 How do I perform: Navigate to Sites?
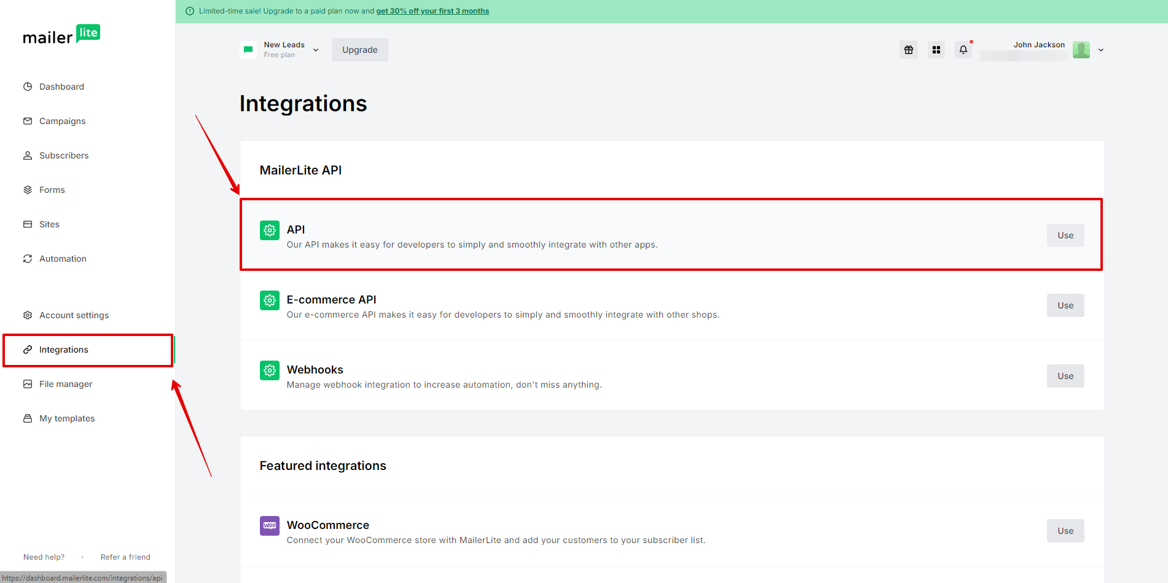point(49,224)
